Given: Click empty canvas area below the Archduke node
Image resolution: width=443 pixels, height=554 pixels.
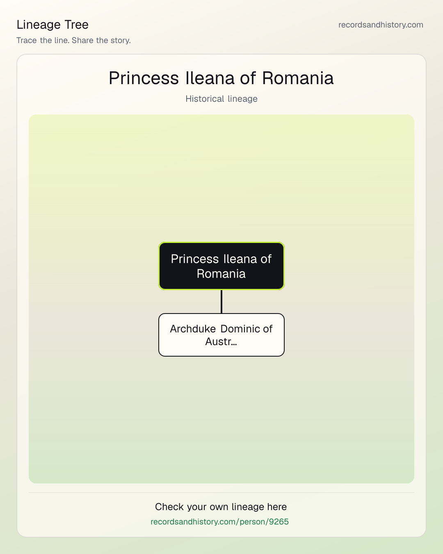Looking at the screenshot, I should coord(221,419).
